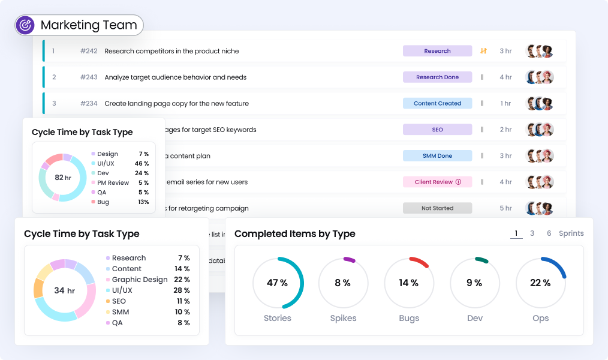Click the Bugs 14% progress ring

[409, 283]
